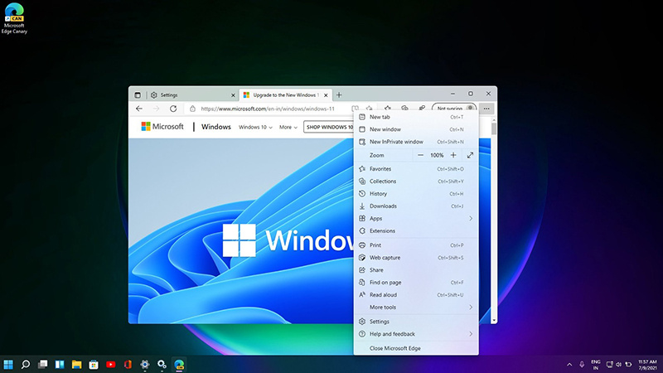This screenshot has height=373, width=663.
Task: Reload the page with refresh icon
Action: (173, 109)
